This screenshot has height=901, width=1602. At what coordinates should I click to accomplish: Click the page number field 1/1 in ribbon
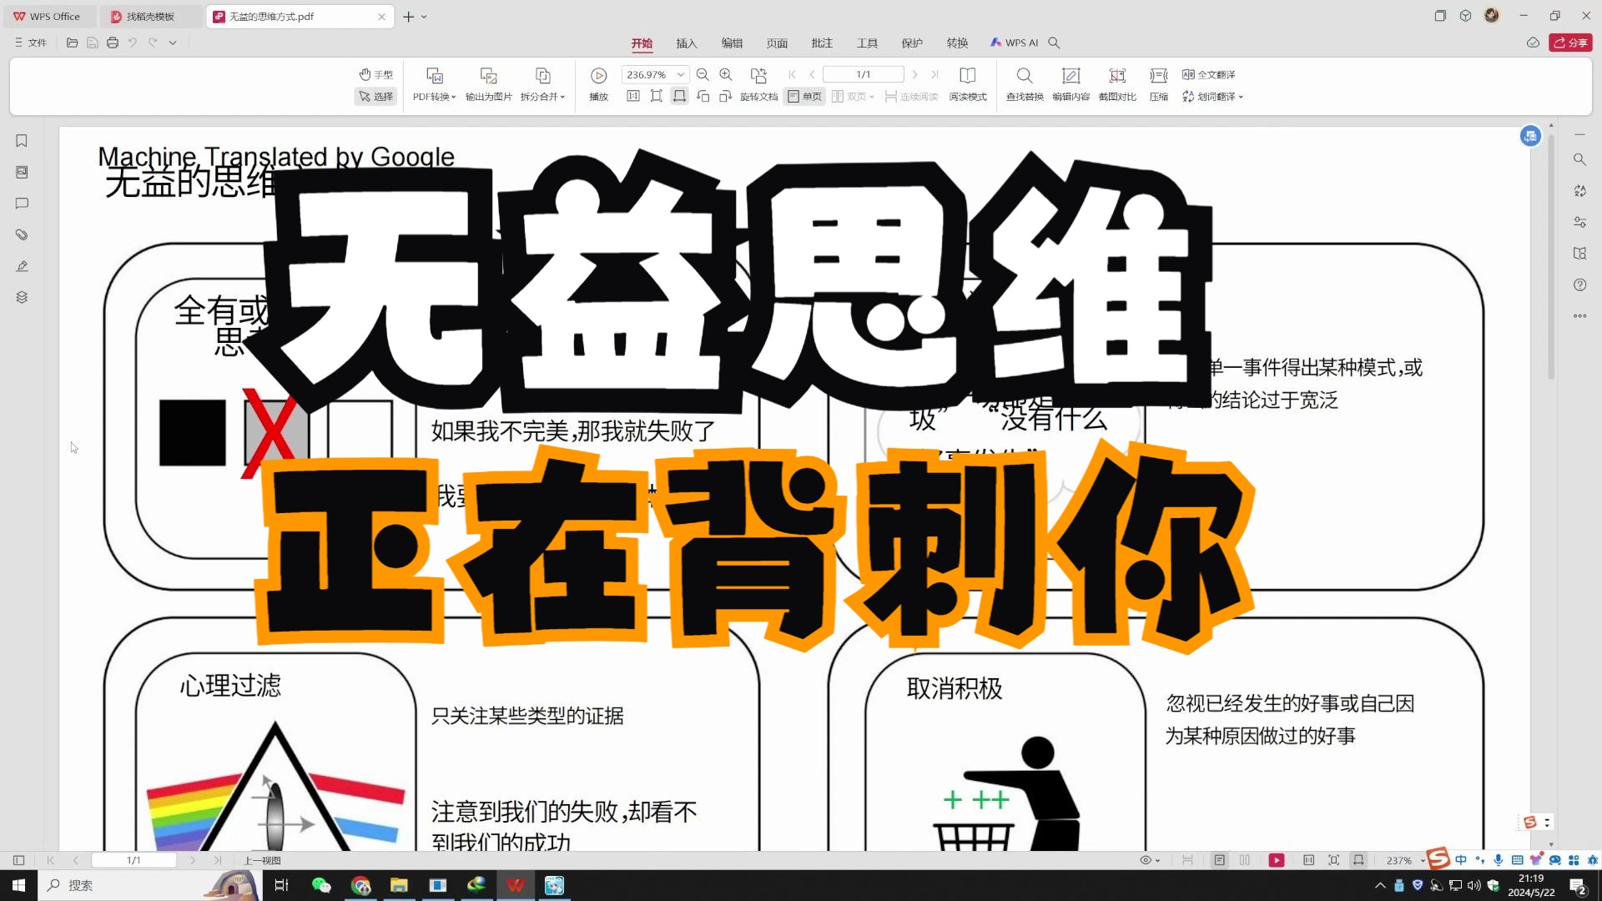pyautogui.click(x=864, y=74)
